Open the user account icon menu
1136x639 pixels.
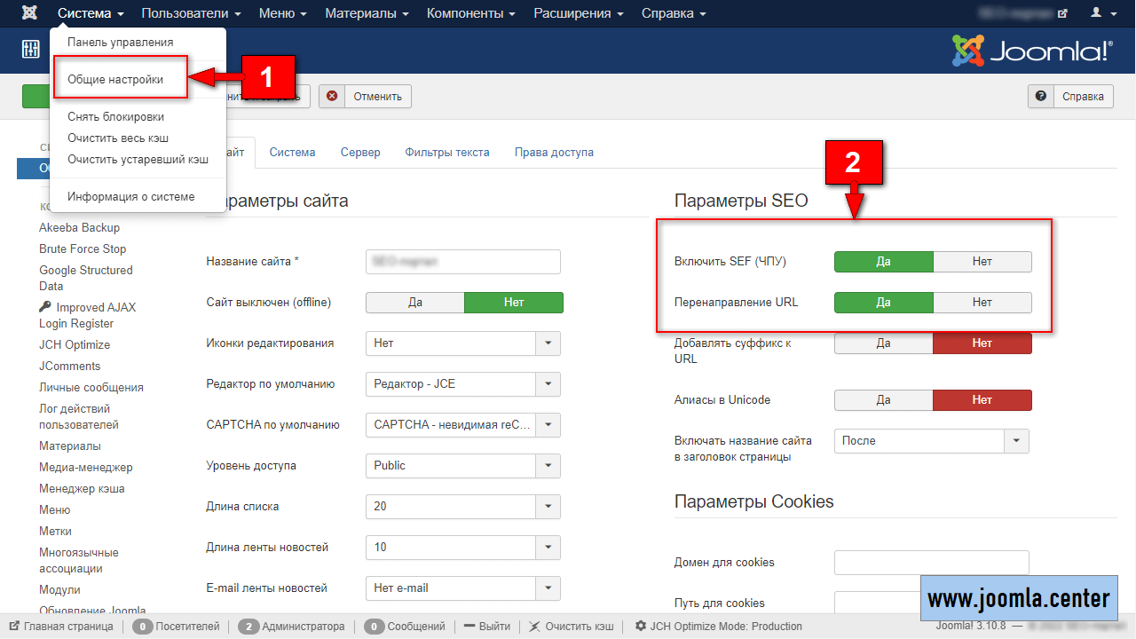coord(1101,13)
